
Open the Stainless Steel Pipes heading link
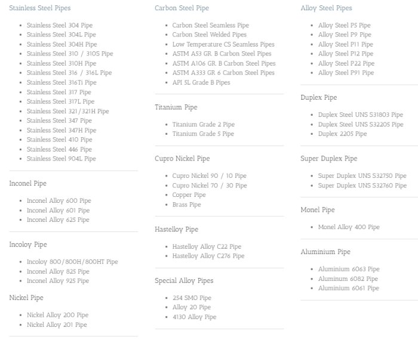pyautogui.click(x=39, y=8)
